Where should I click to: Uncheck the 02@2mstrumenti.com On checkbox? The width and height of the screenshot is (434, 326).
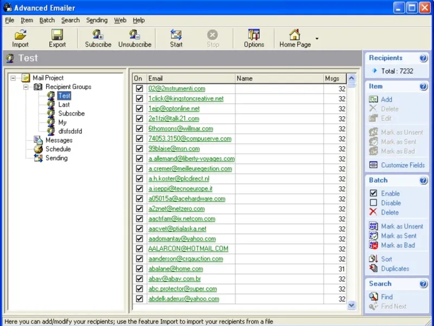coord(139,89)
